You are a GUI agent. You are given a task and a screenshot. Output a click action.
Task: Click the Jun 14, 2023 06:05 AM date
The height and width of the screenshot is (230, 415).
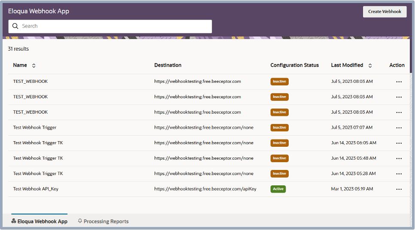[x=354, y=143]
